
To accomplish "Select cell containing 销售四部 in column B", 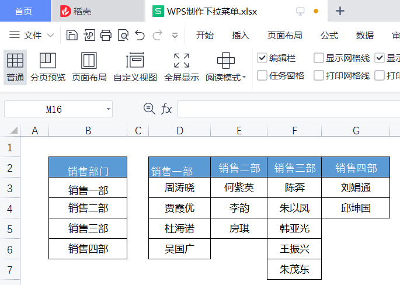I will [88, 249].
